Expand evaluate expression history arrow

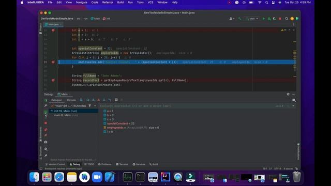[293, 106]
